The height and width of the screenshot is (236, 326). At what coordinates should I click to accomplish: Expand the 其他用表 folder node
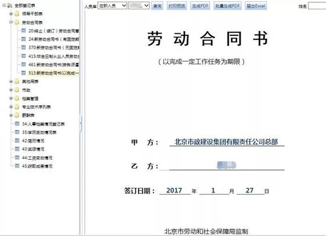(11, 81)
